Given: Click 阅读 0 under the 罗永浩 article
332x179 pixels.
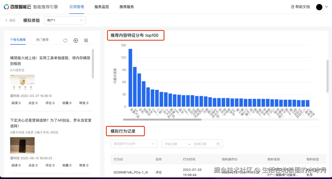Looking at the screenshot, I should click(16, 165).
